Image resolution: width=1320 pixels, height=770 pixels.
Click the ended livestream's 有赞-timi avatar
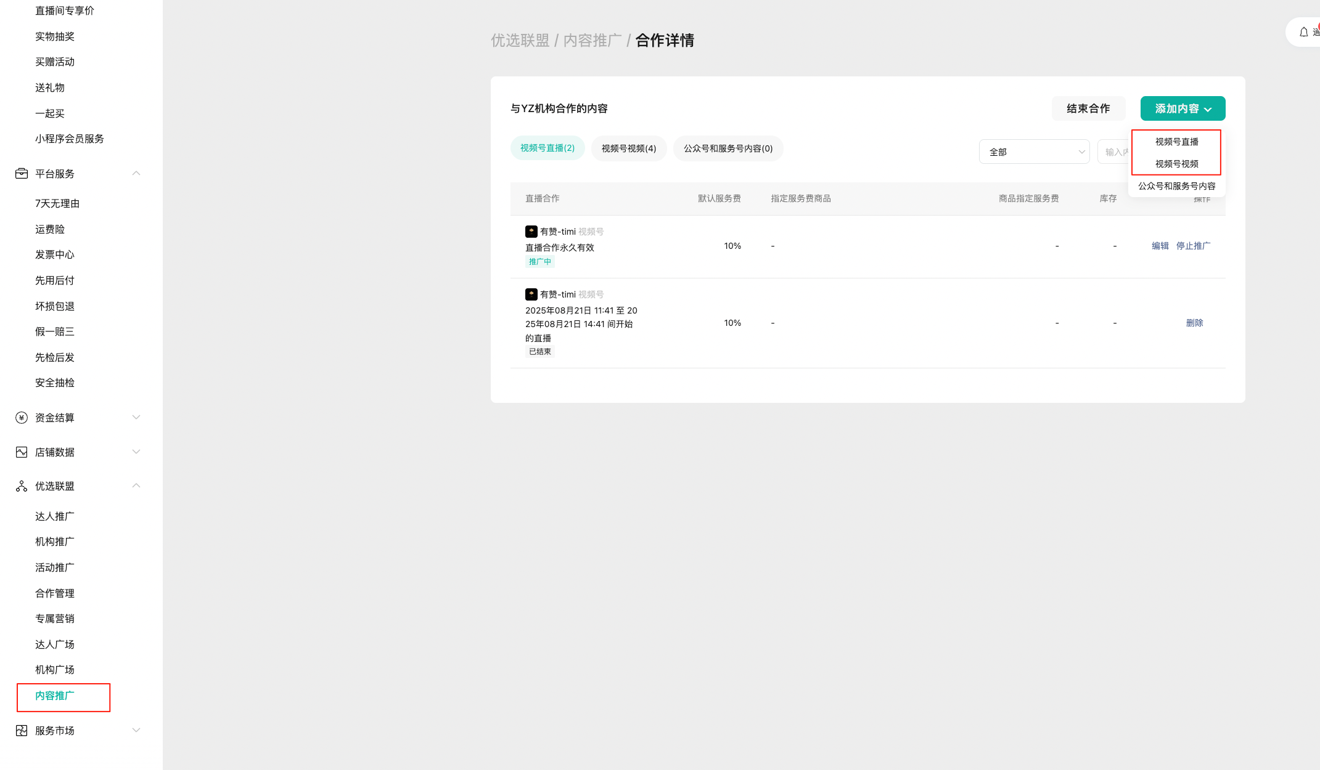(531, 294)
